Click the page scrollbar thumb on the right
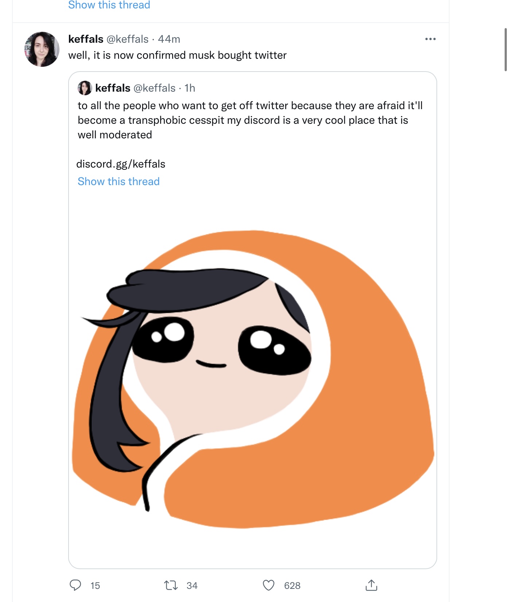 [x=506, y=49]
